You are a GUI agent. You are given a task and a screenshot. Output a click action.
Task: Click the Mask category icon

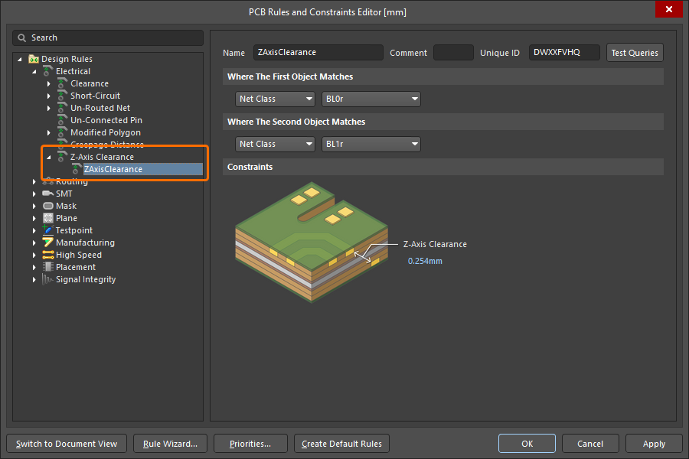pos(48,206)
